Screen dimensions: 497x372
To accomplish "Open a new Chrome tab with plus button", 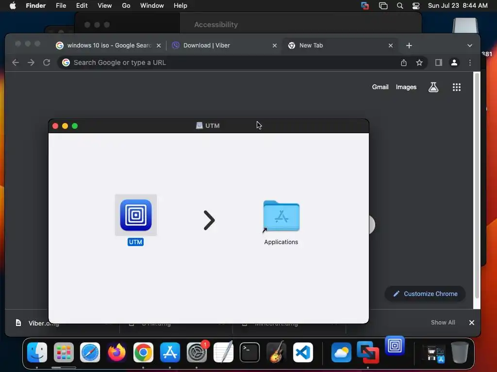I will 409,46.
